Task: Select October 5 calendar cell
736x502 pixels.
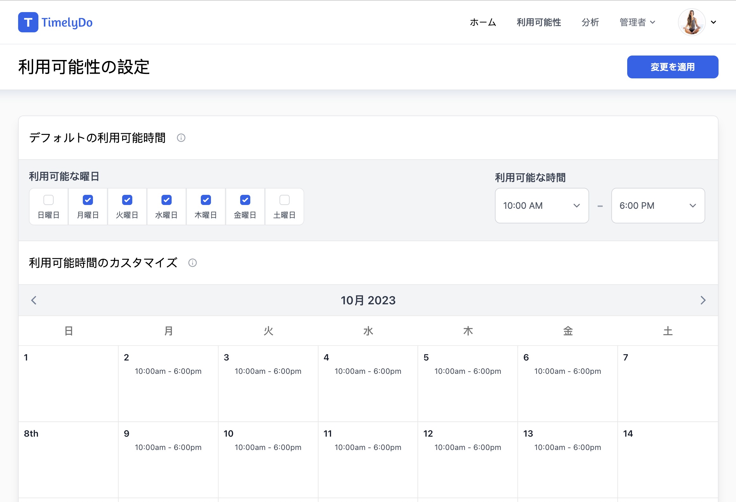Action: pyautogui.click(x=468, y=384)
